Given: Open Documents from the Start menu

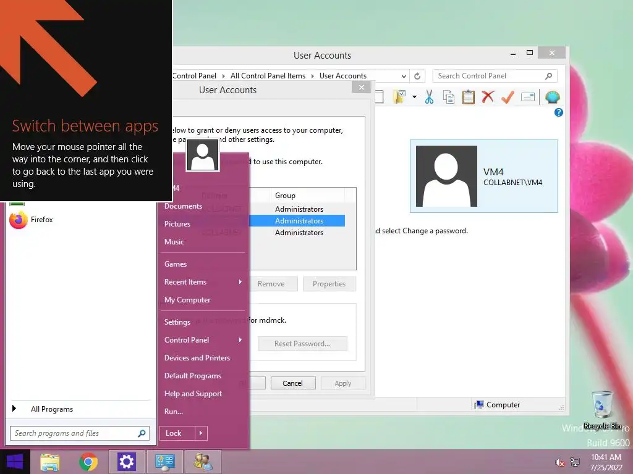Looking at the screenshot, I should click(183, 206).
